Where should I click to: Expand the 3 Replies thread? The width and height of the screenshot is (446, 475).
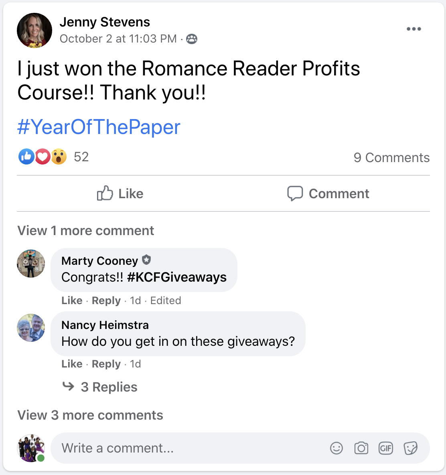(100, 387)
